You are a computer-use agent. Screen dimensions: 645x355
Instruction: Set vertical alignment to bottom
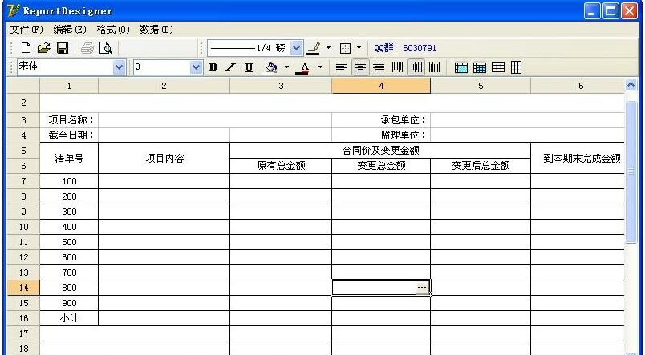coord(434,67)
